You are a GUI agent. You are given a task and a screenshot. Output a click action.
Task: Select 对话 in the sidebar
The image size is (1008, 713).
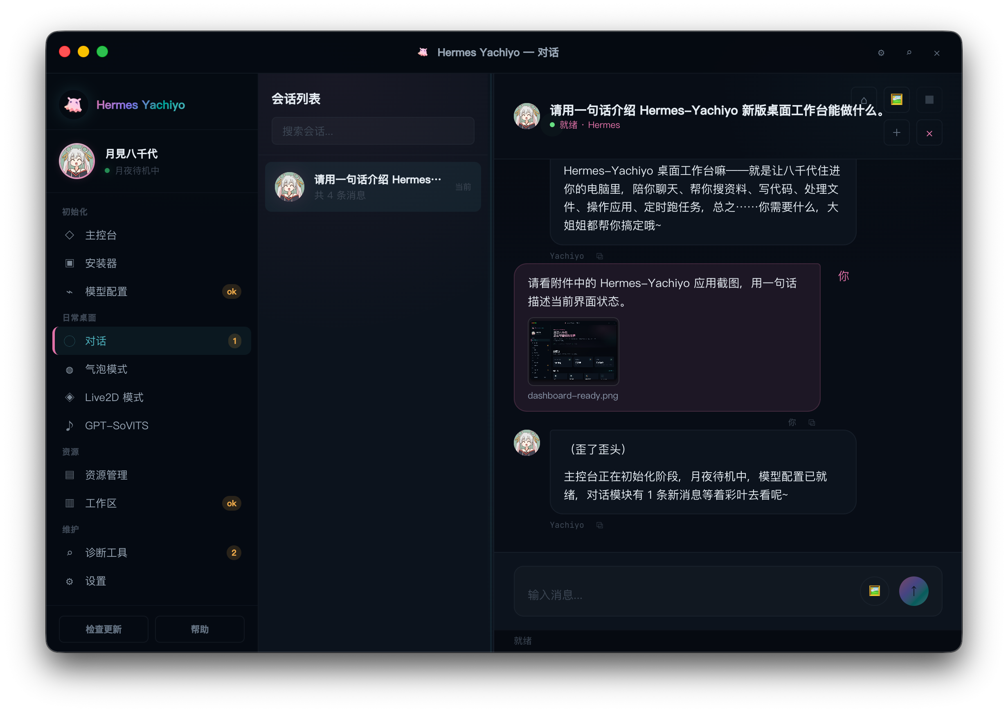pyautogui.click(x=151, y=341)
